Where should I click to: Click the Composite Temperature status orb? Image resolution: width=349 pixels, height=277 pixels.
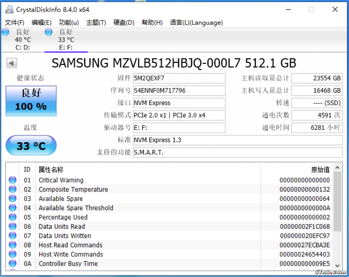(12, 189)
